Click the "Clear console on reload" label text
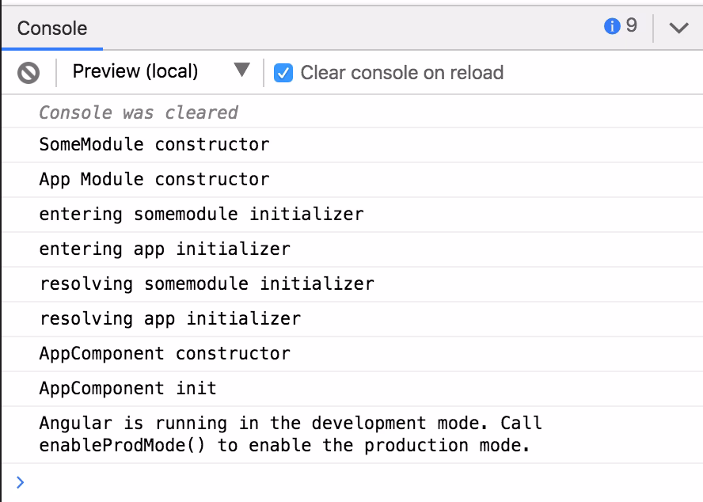The image size is (703, 502). tap(401, 73)
